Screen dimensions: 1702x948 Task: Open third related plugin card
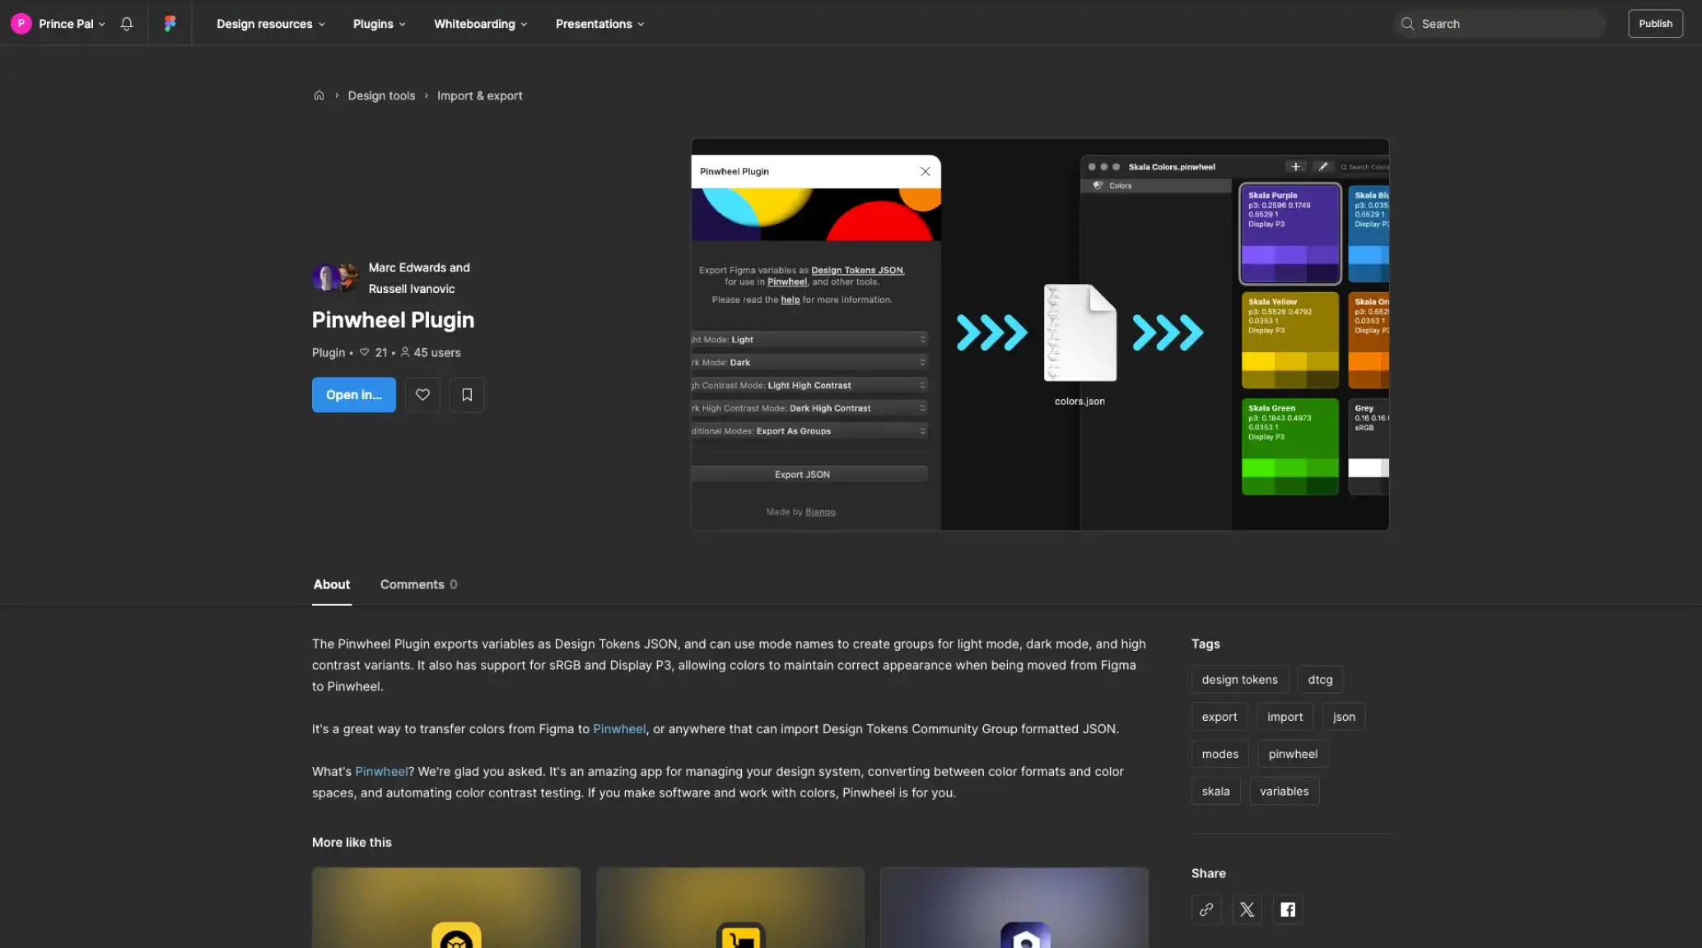tap(1014, 908)
